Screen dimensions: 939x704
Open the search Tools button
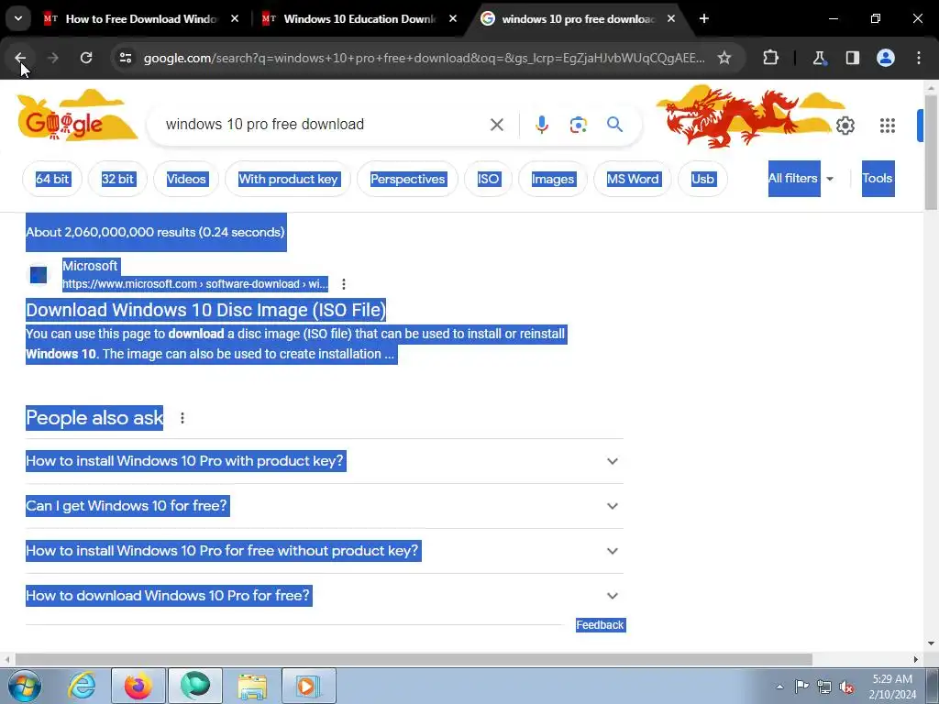(x=878, y=179)
